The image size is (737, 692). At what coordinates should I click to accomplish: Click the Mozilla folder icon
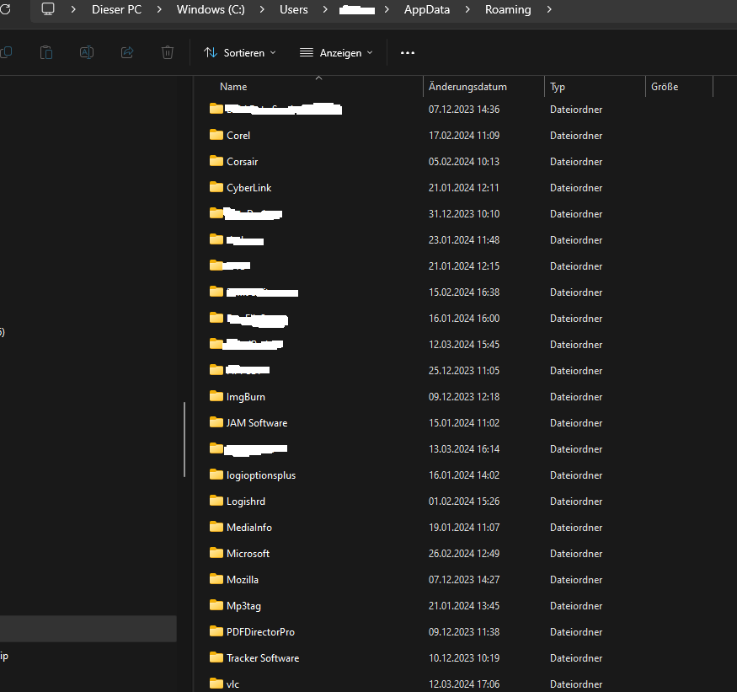click(x=216, y=579)
